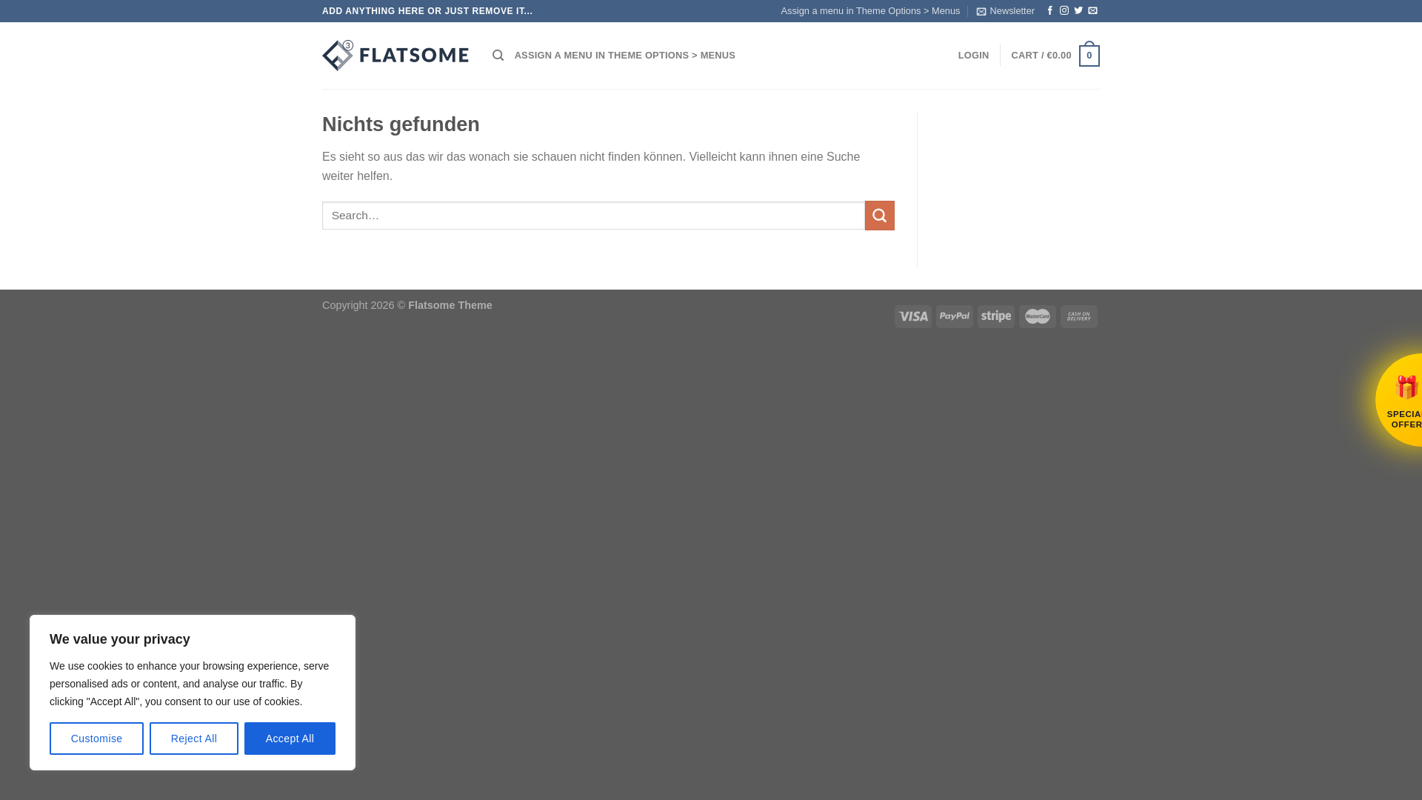Click the Visa payment icon
This screenshot has width=1422, height=800.
(913, 316)
